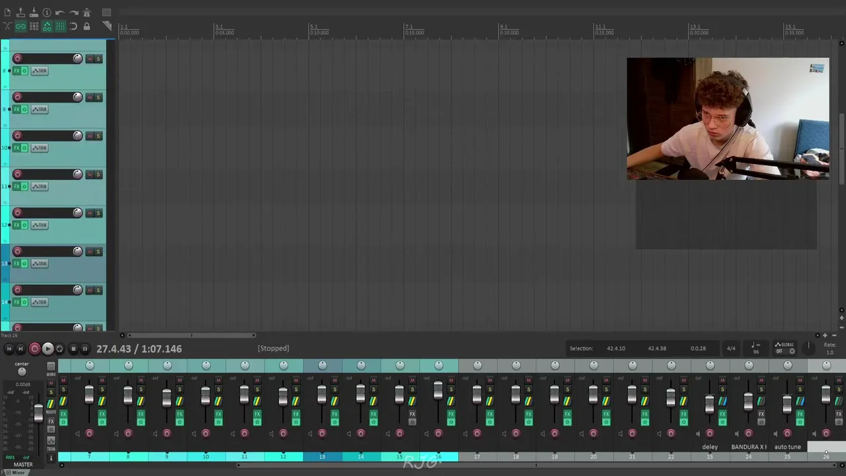This screenshot has width=846, height=476.
Task: Solo mixer channel 8
Action: point(141,389)
